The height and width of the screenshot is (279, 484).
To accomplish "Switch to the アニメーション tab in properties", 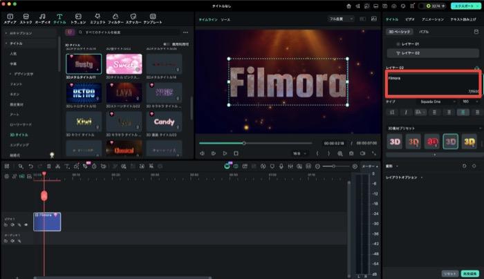I will click(x=433, y=19).
